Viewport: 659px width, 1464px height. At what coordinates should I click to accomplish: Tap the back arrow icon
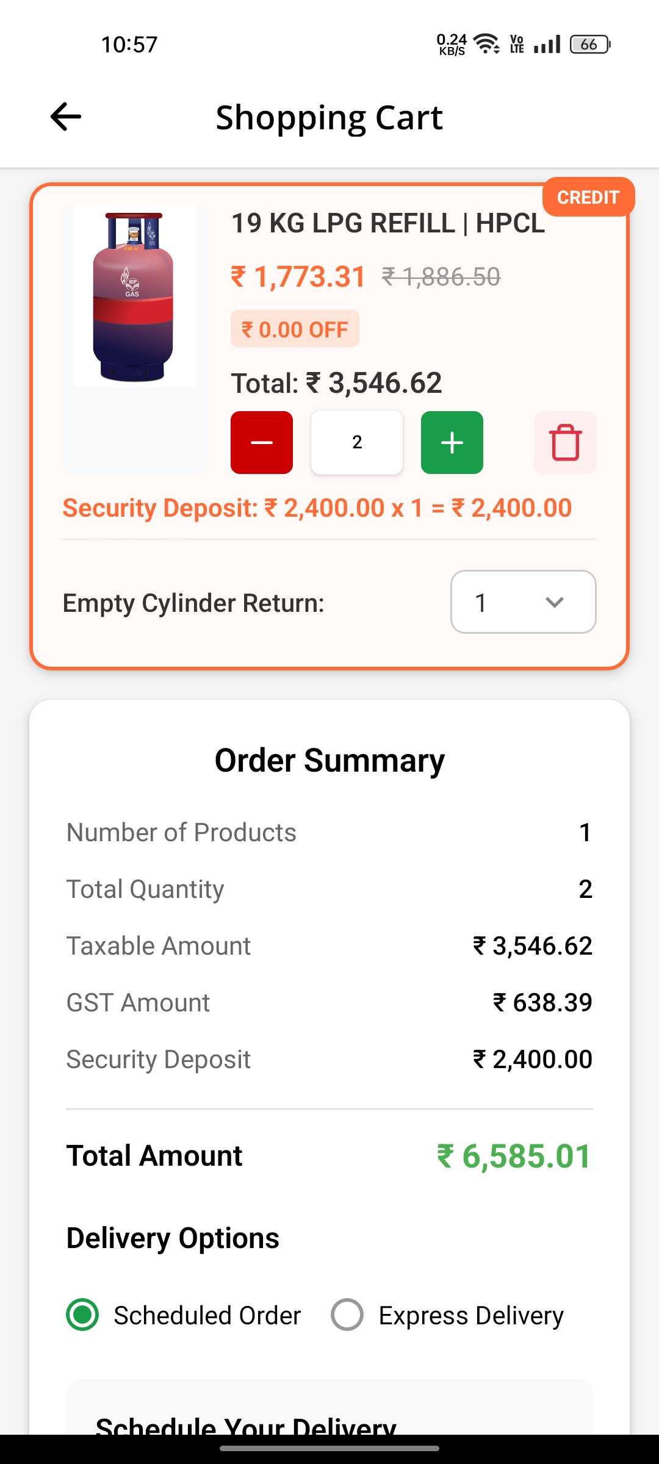66,117
